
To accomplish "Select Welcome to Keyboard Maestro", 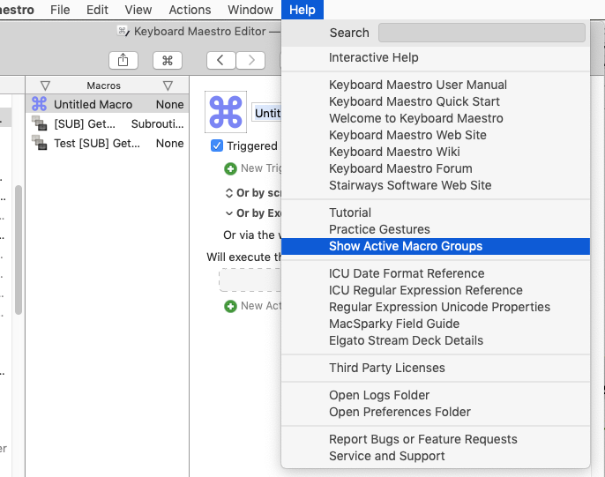I will tap(436, 118).
